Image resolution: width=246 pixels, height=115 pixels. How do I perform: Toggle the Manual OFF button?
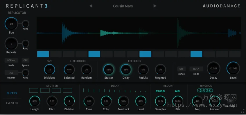point(181,69)
